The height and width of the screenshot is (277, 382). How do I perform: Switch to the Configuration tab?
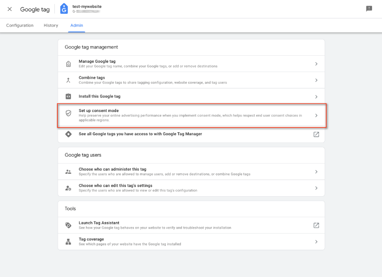click(20, 26)
